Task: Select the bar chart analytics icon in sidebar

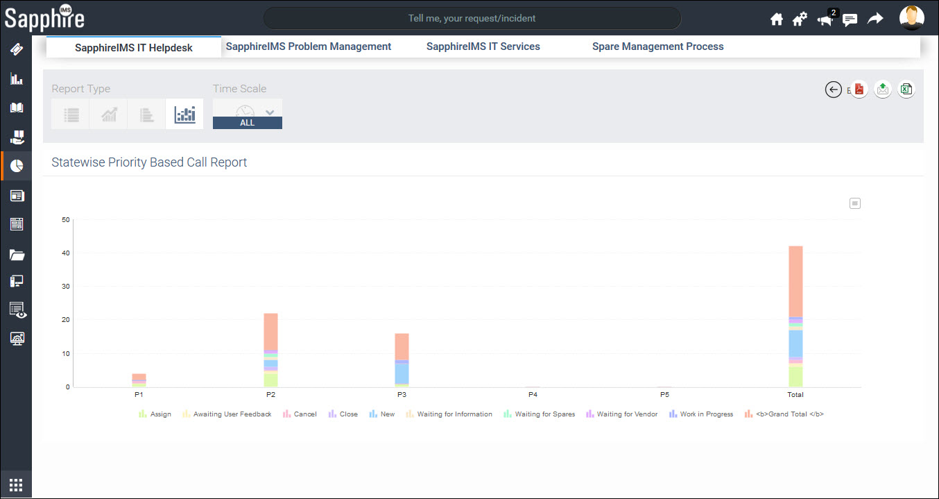Action: [x=15, y=78]
